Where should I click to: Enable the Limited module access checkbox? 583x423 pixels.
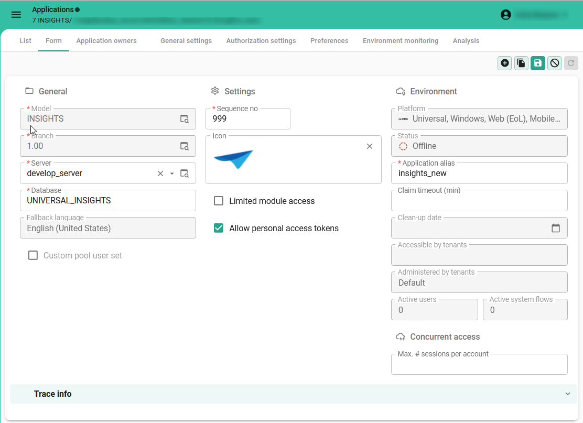coord(219,201)
